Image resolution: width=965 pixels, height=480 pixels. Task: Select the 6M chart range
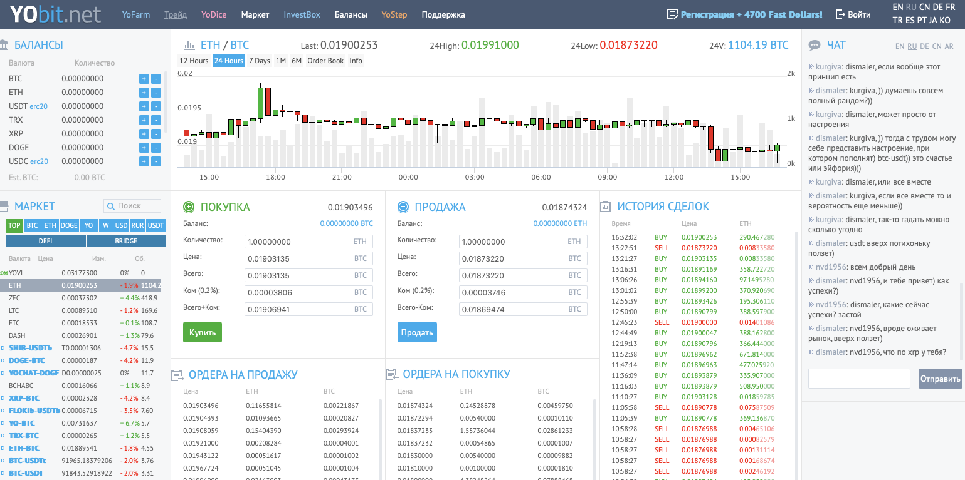[297, 61]
